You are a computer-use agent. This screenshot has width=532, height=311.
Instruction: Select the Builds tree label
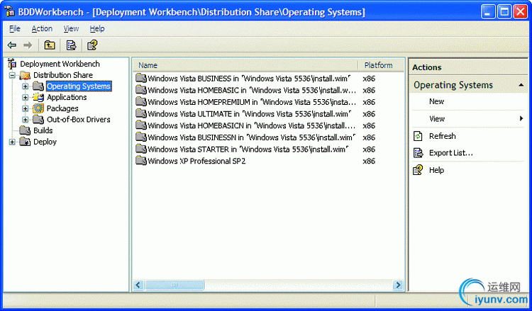(43, 130)
